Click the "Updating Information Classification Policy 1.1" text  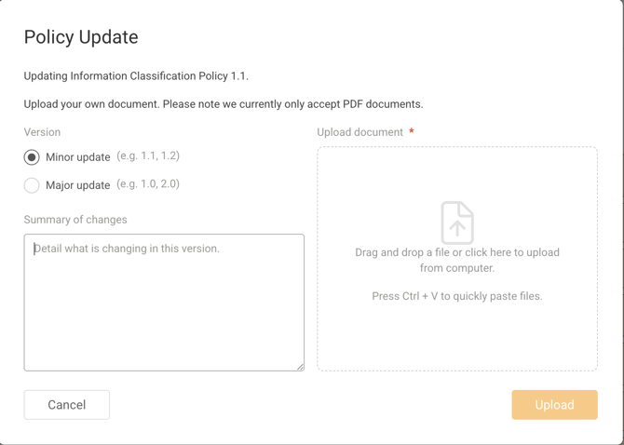[136, 76]
